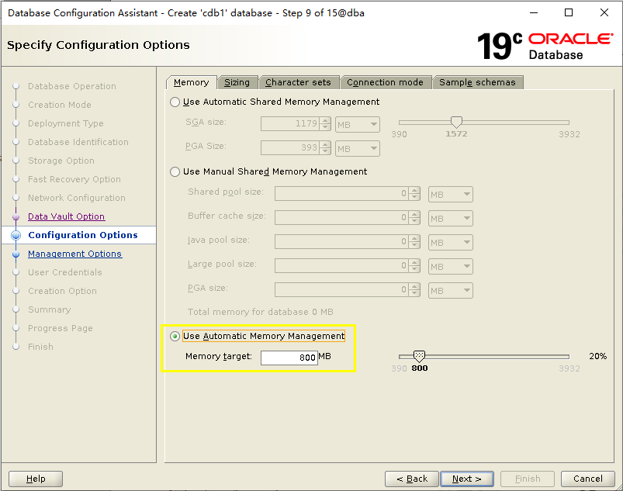This screenshot has height=491, width=623.
Task: Open the Shared pool size unit dropdown
Action: (x=451, y=194)
